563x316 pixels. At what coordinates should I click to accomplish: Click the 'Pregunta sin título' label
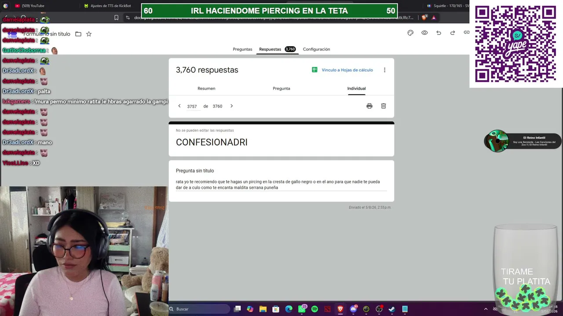pyautogui.click(x=195, y=171)
